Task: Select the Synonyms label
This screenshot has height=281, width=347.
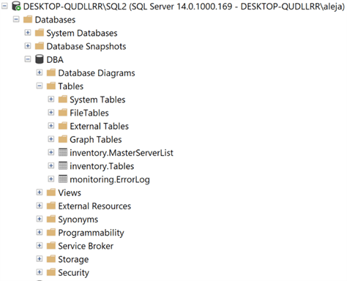Action: tap(78, 220)
